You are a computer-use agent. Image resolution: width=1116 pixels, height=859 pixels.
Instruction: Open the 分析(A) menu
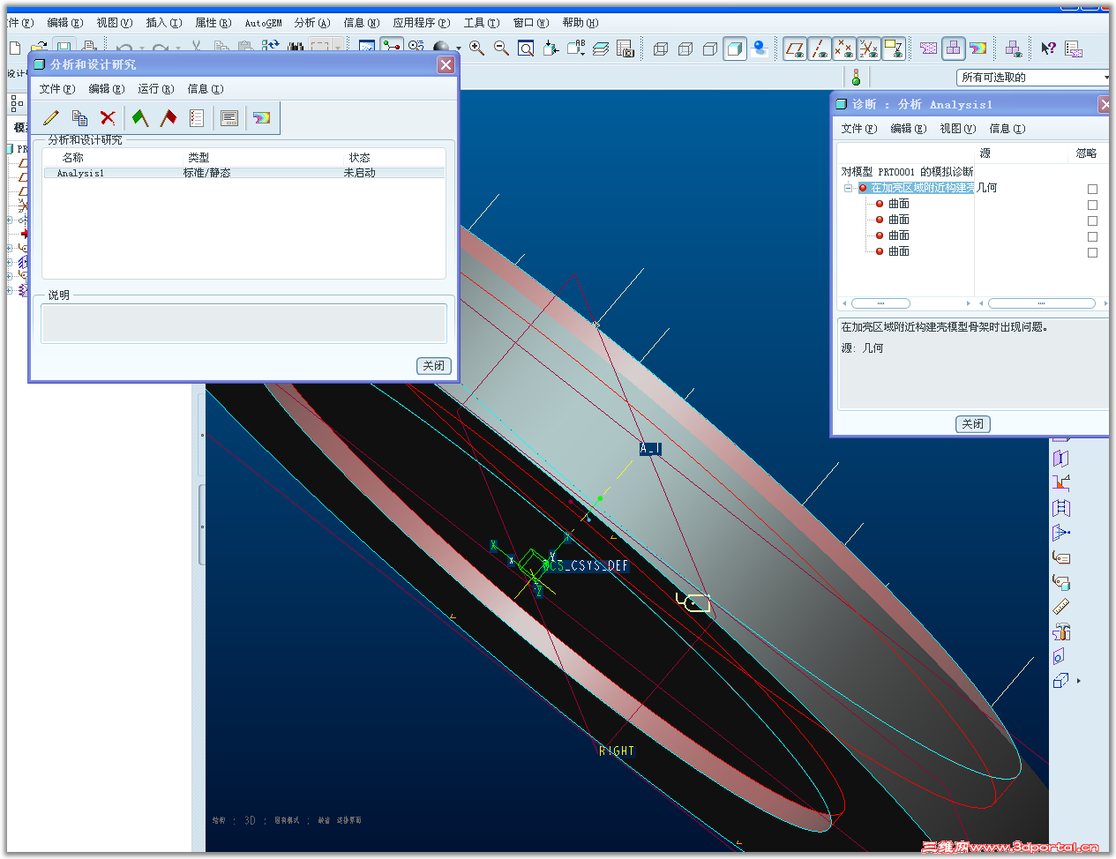312,23
